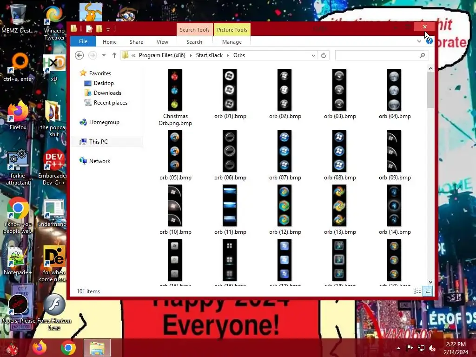Expand the ribbon with the chevron
This screenshot has width=476, height=357.
[419, 41]
